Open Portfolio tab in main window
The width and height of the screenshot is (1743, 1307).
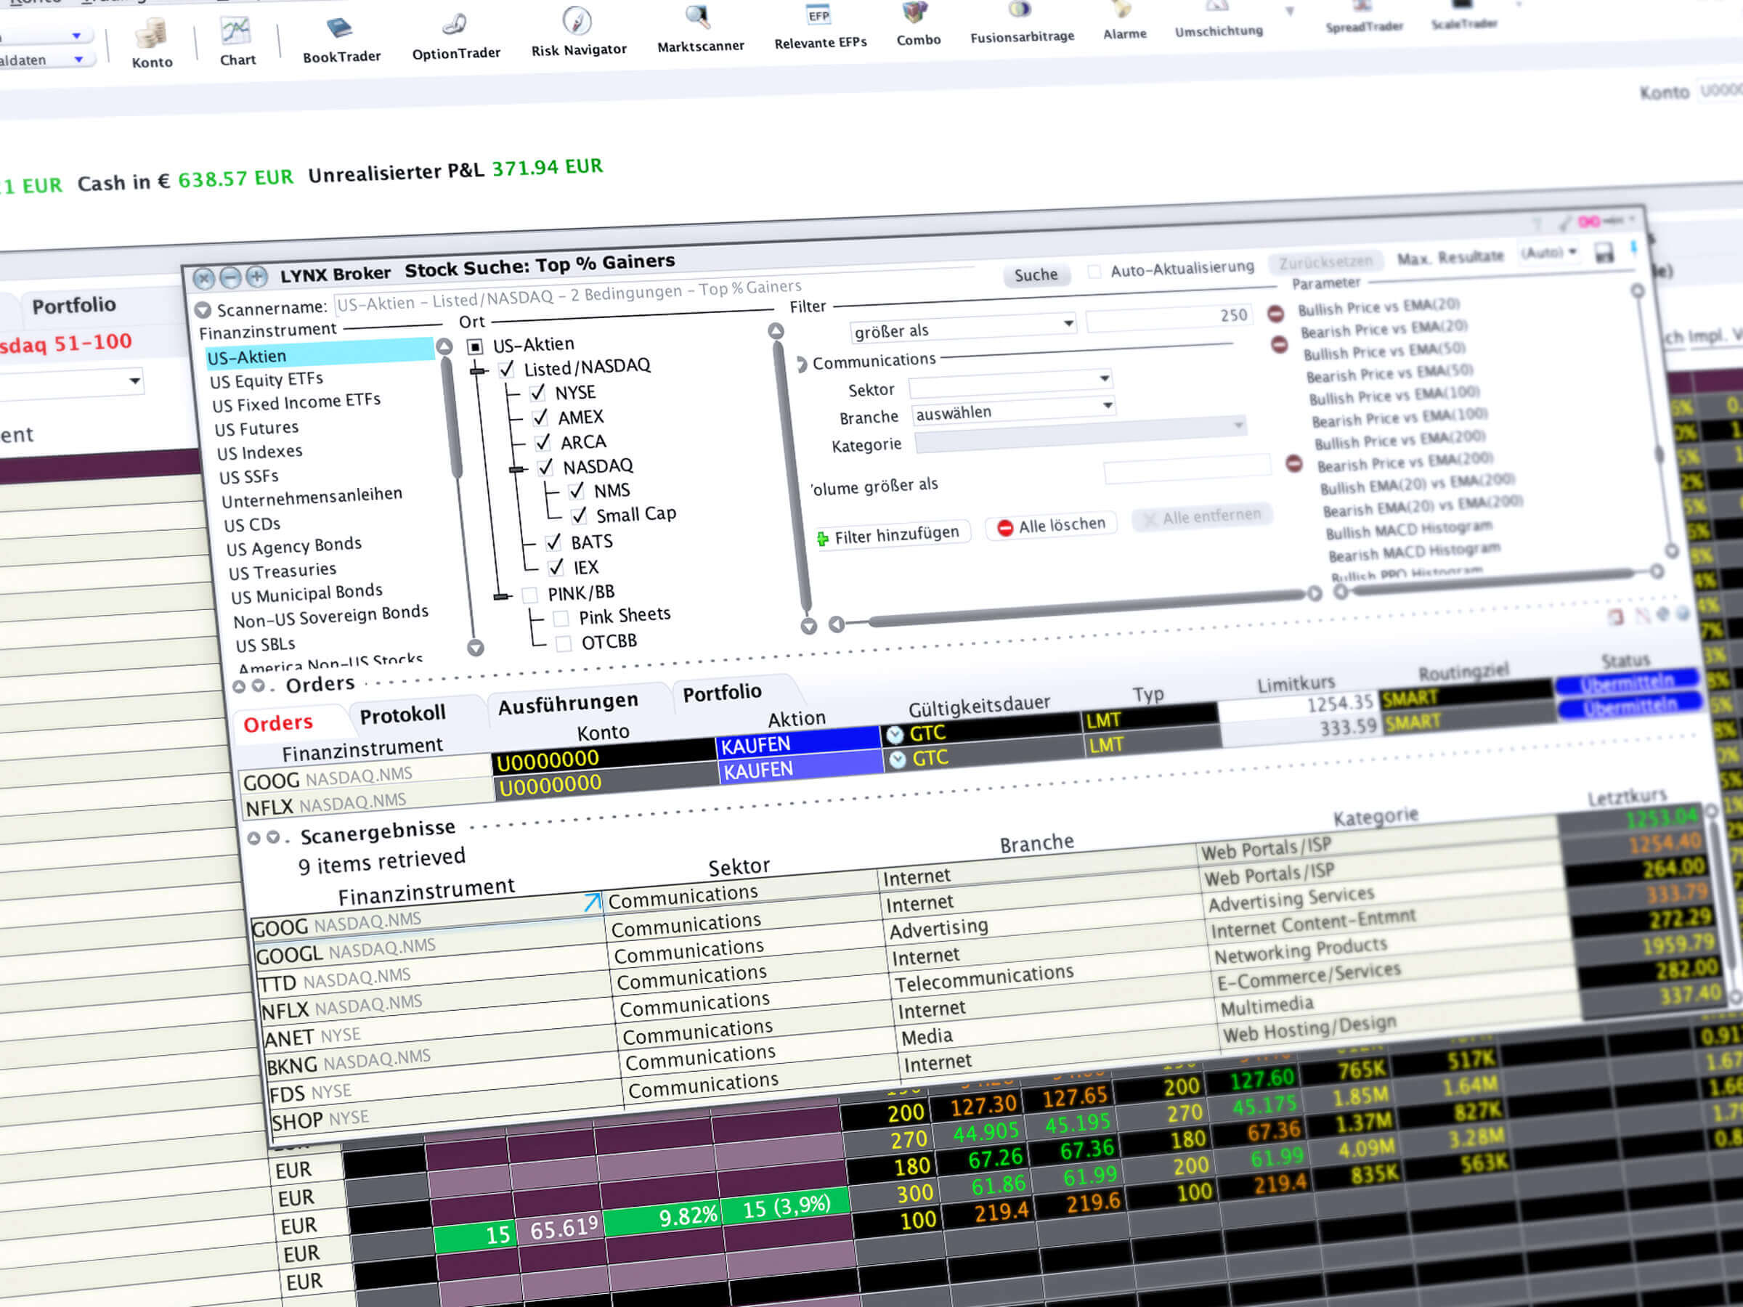point(74,305)
